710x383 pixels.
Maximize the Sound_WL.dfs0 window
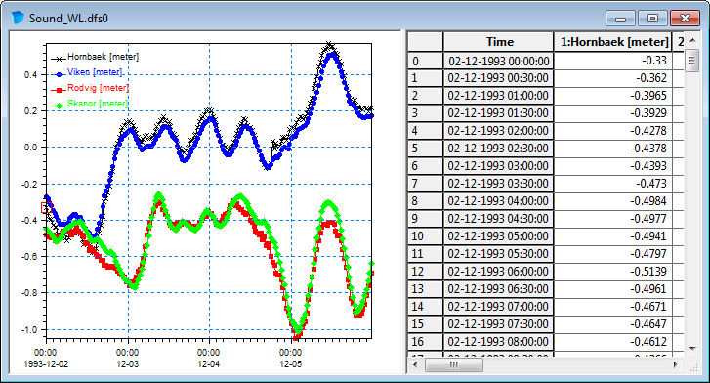click(x=652, y=19)
